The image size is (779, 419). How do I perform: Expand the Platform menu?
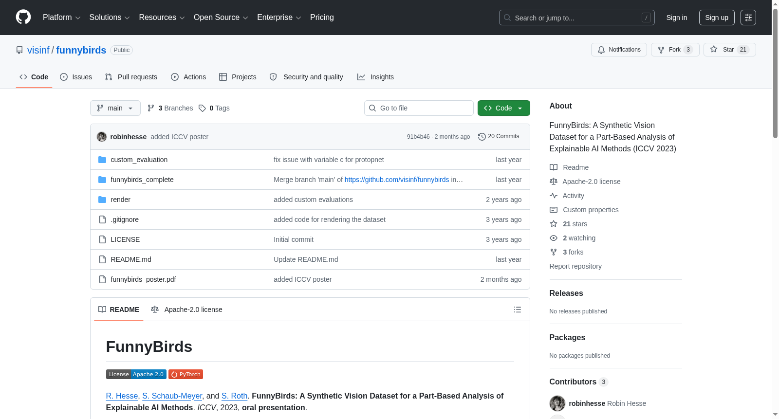coord(61,18)
